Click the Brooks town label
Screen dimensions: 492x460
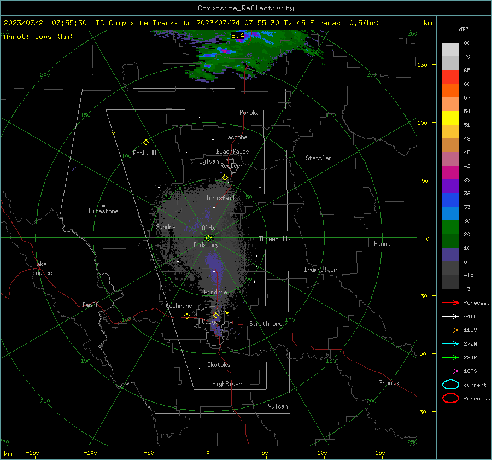(x=389, y=383)
